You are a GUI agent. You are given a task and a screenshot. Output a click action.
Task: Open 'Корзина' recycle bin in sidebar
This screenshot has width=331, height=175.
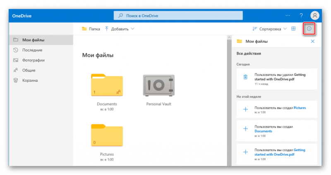[41, 80]
